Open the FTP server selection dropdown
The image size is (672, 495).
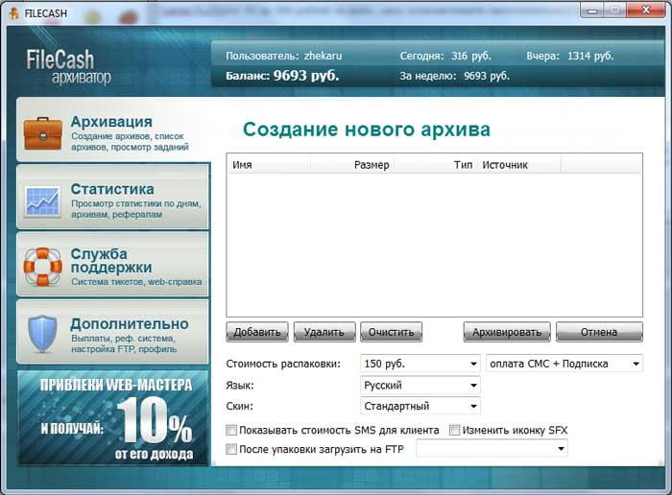492,449
